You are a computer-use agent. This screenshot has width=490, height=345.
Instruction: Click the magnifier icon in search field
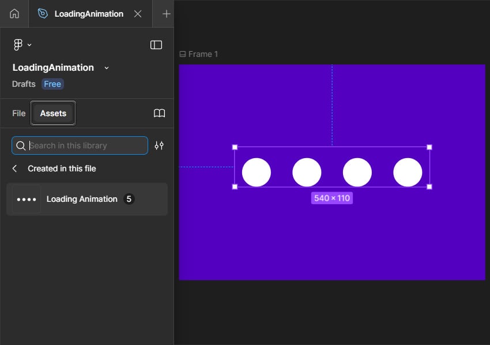click(x=21, y=145)
